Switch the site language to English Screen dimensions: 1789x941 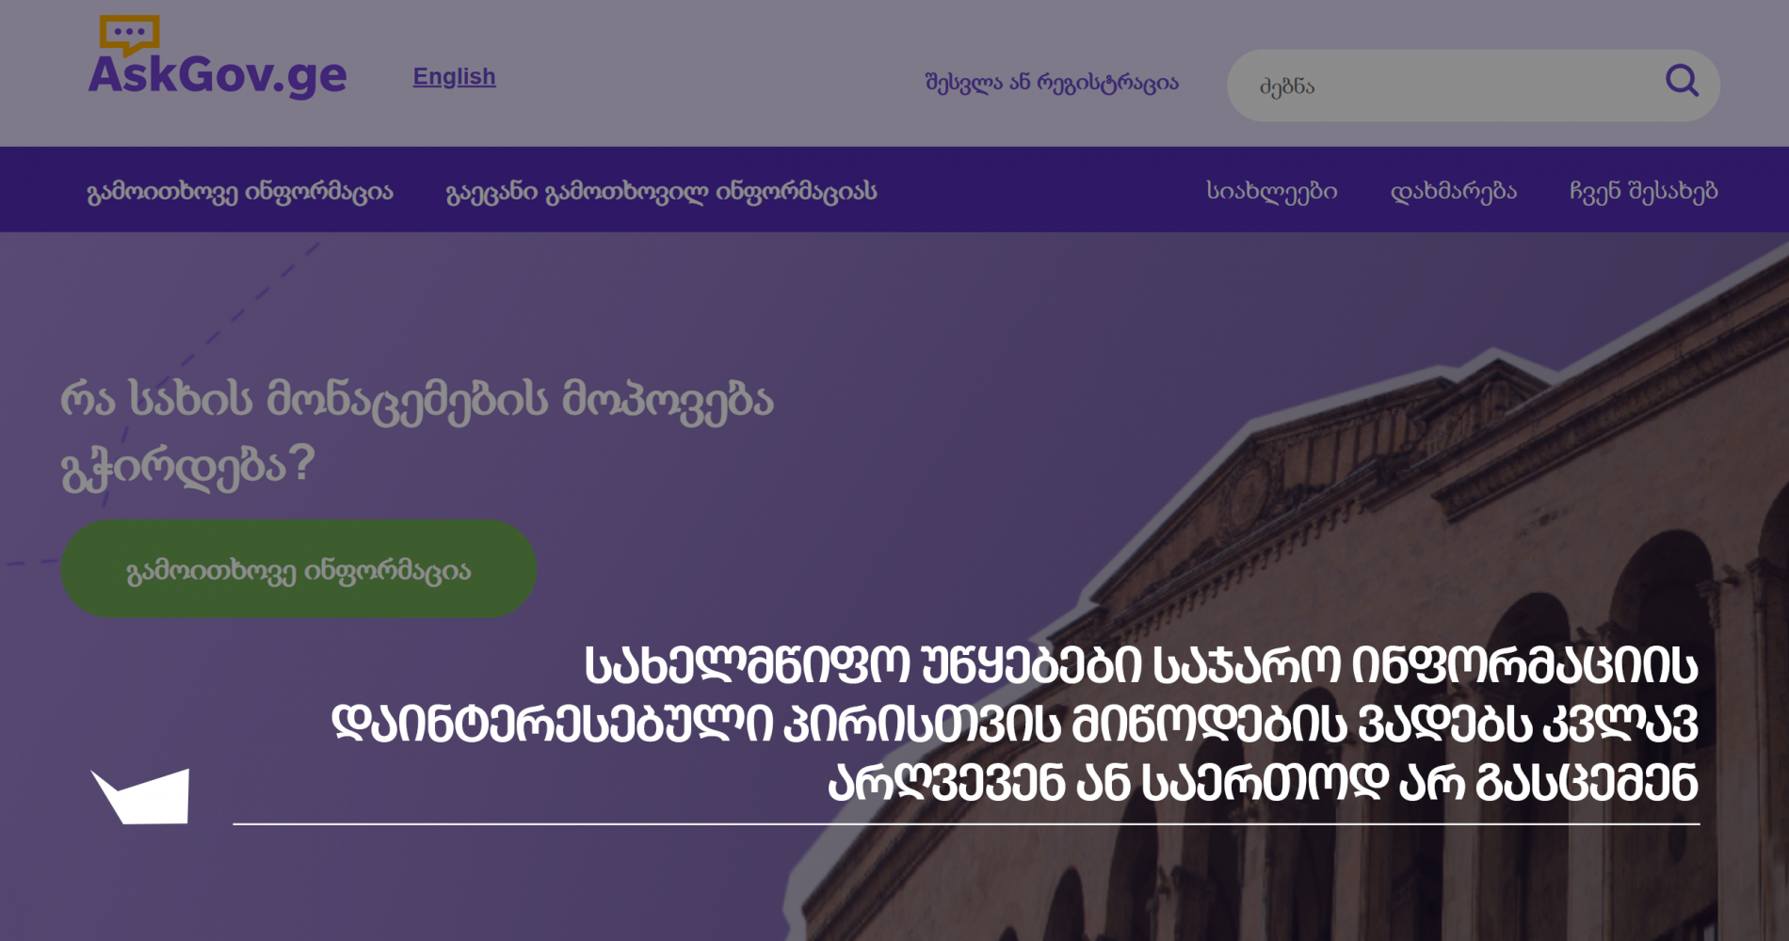point(454,76)
